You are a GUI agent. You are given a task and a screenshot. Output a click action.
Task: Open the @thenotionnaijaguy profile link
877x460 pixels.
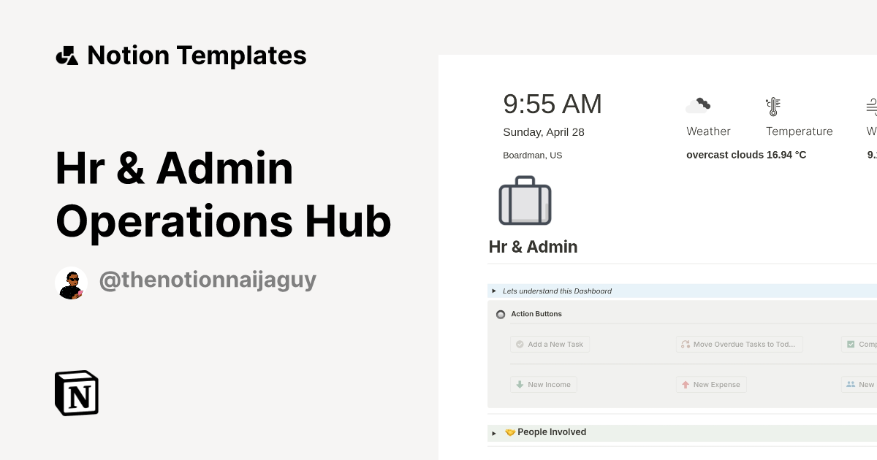point(208,280)
